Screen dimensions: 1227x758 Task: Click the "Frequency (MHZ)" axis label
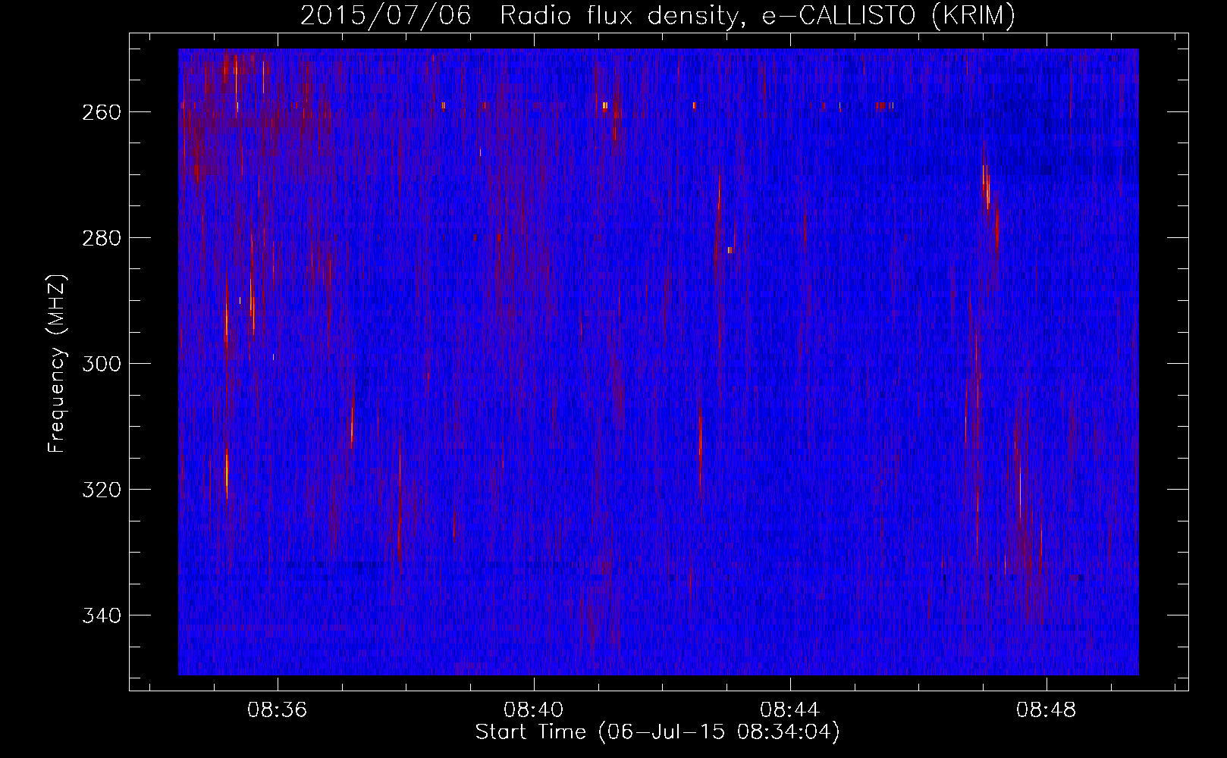pos(57,363)
